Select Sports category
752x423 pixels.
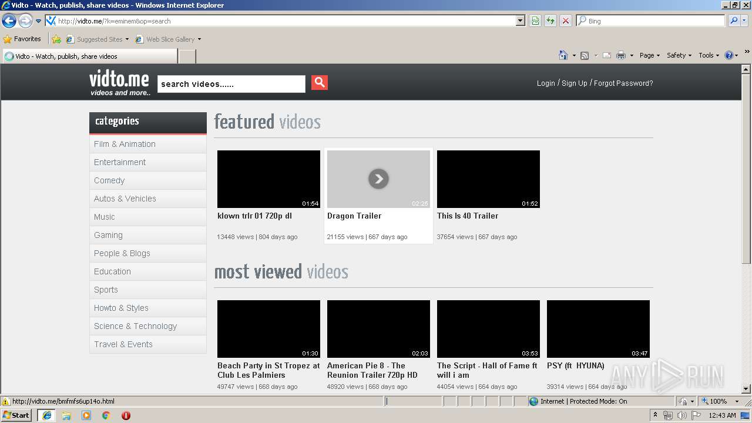[148, 290]
